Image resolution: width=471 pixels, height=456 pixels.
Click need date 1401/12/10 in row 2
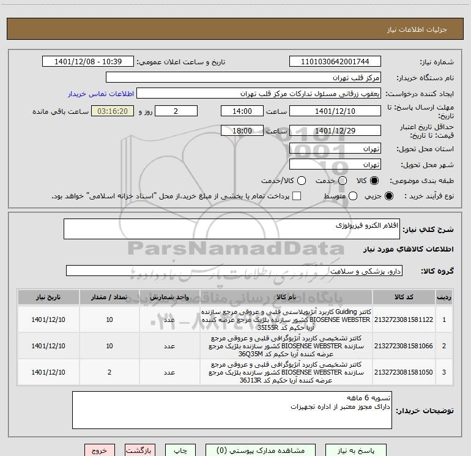pos(48,346)
